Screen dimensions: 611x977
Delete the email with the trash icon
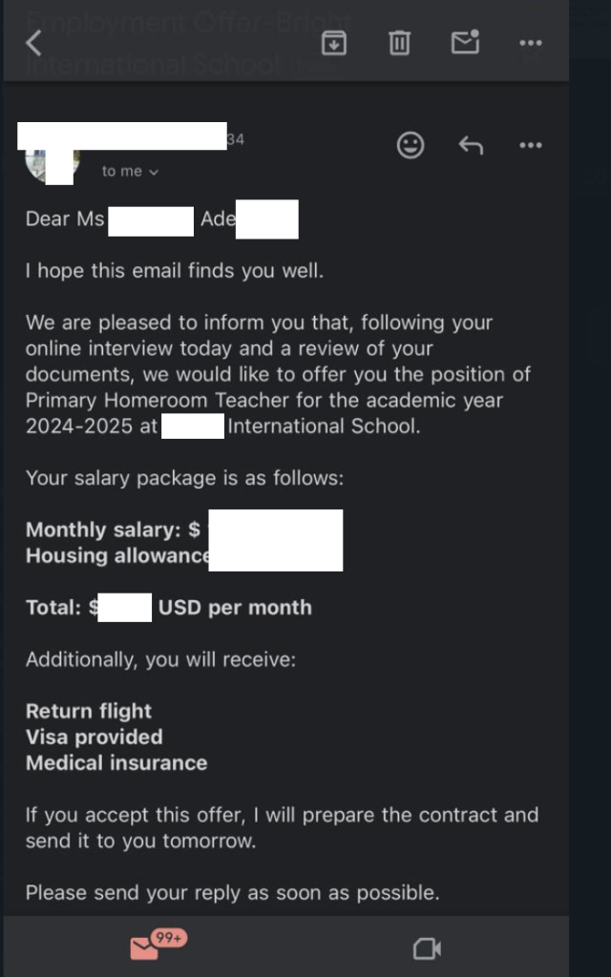pos(399,43)
